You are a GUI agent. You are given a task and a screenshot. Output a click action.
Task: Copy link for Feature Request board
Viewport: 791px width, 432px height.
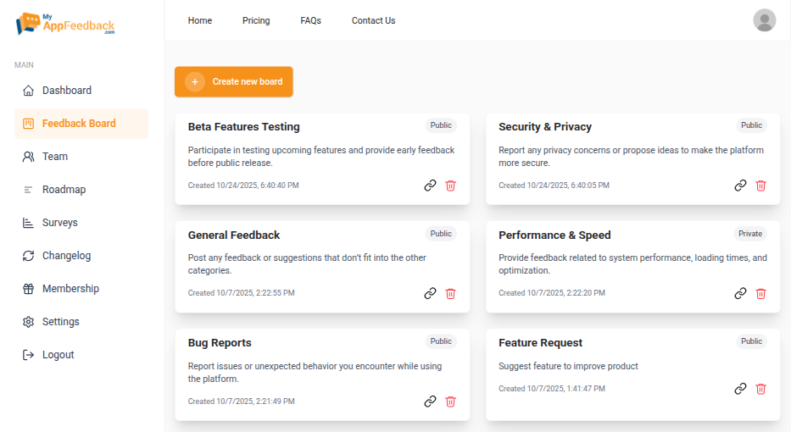(740, 389)
